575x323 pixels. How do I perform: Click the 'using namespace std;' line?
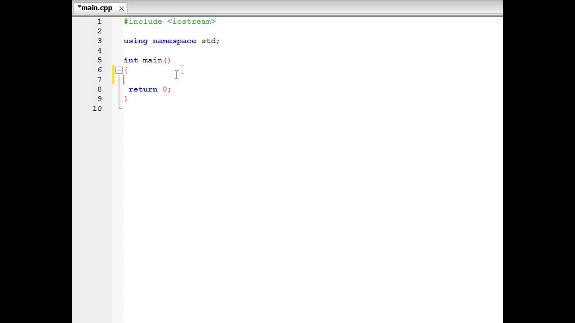(x=172, y=41)
